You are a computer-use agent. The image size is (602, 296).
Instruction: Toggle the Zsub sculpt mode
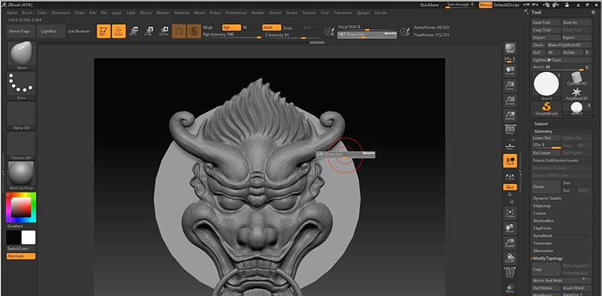point(288,28)
